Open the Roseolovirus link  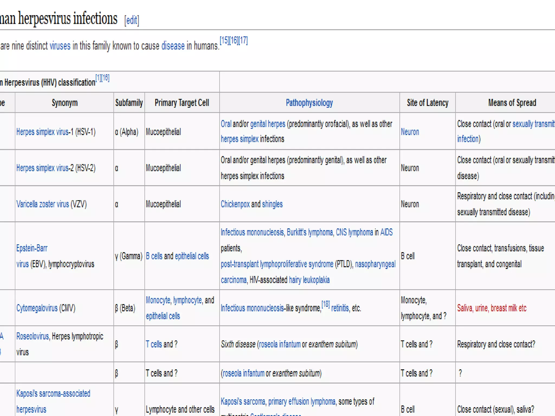tap(33, 336)
